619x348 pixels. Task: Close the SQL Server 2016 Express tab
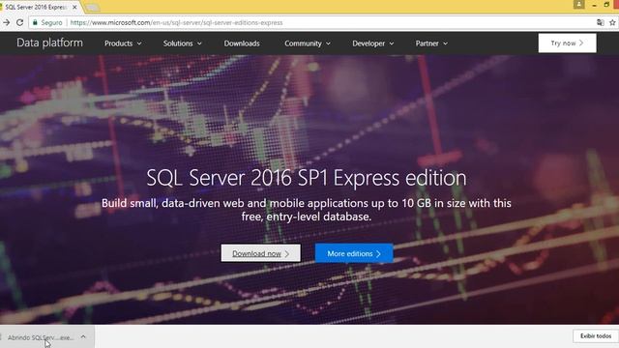tap(74, 7)
